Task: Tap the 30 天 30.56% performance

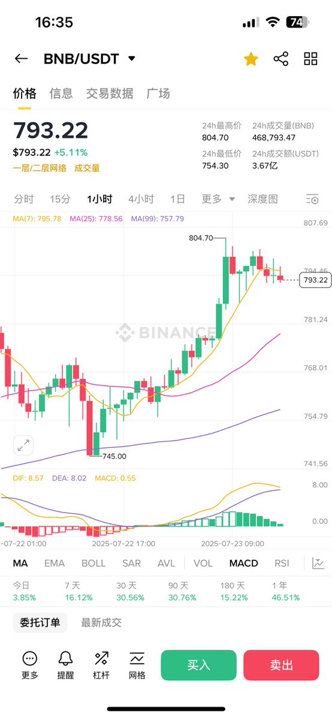Action: (131, 591)
